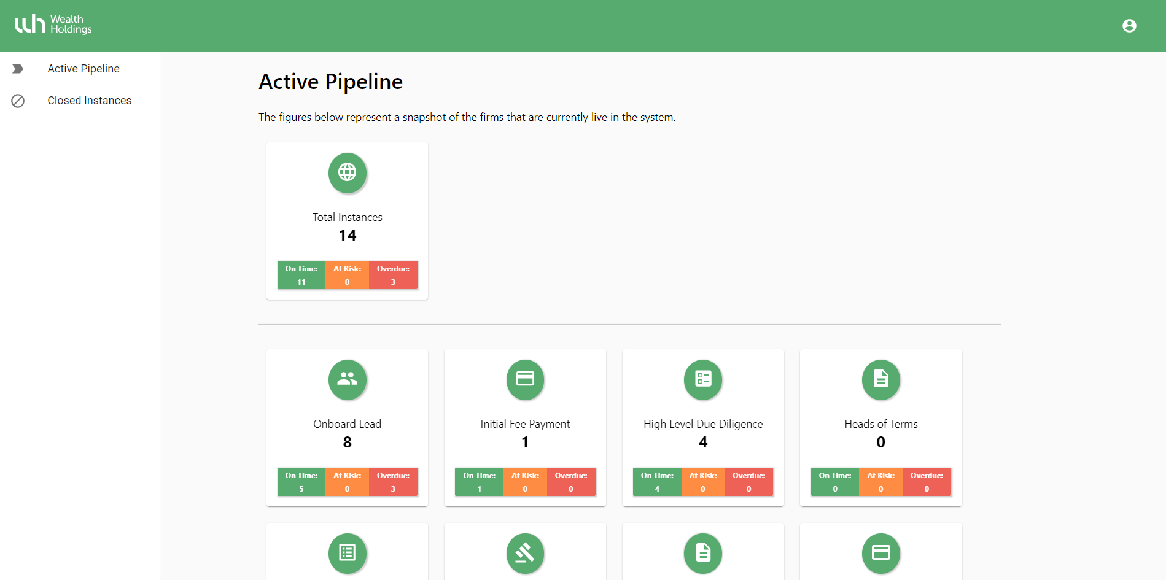Click the list icon below Onboard Lead
Image resolution: width=1166 pixels, height=580 pixels.
tap(348, 552)
